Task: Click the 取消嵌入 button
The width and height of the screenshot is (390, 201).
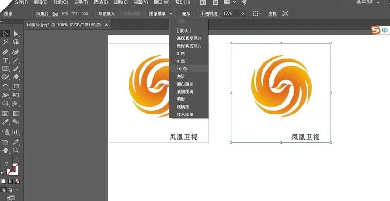Action: (x=107, y=14)
